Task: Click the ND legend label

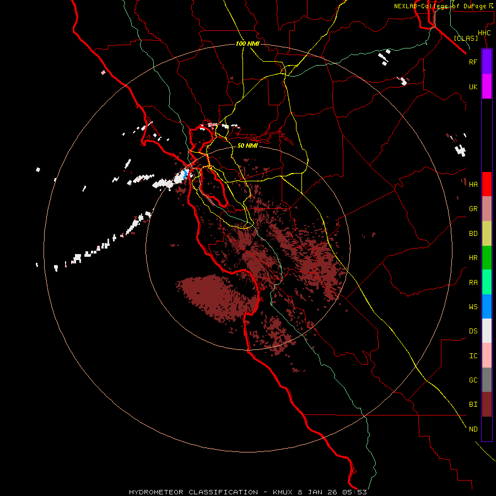Action: (x=473, y=429)
